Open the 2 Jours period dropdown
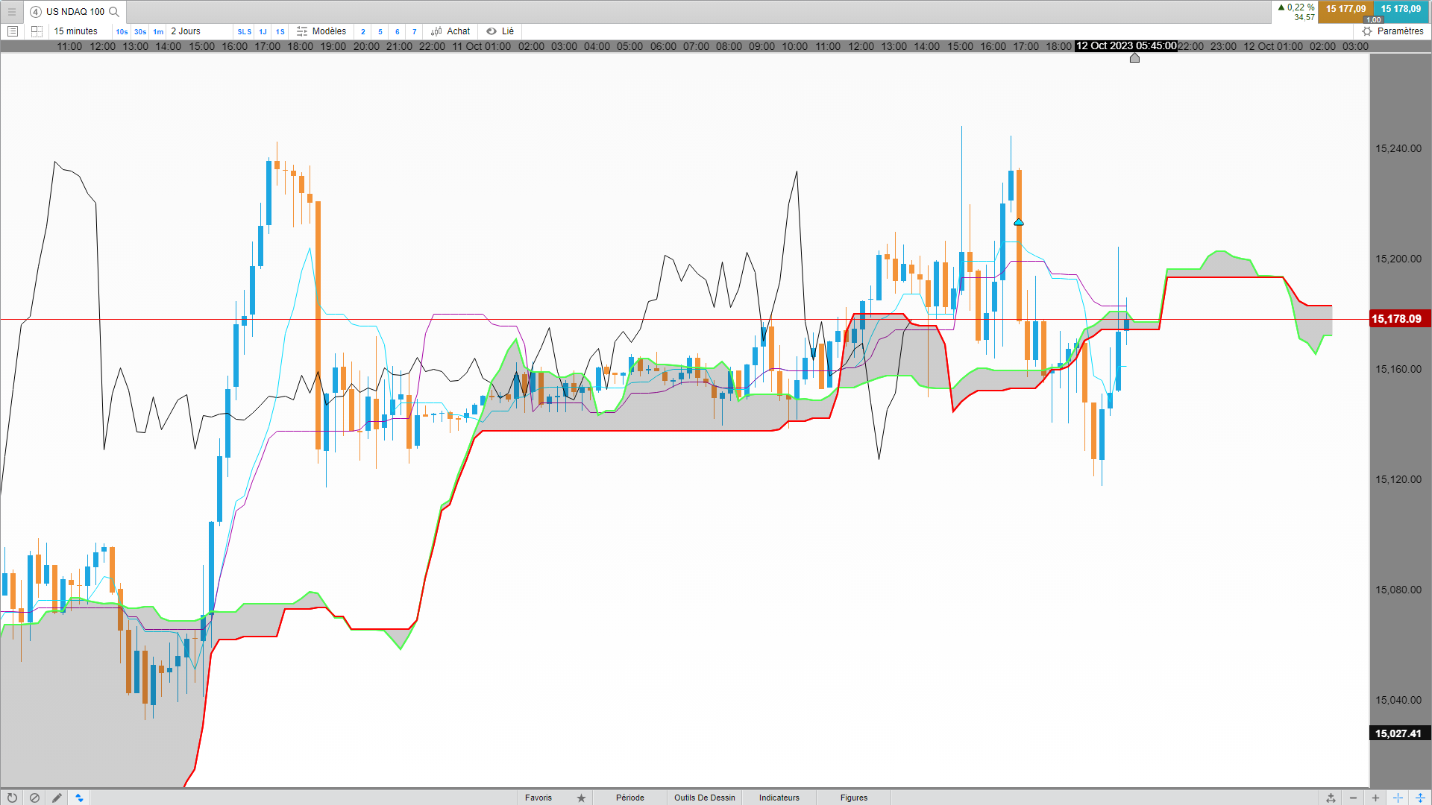This screenshot has width=1432, height=805. click(x=186, y=31)
